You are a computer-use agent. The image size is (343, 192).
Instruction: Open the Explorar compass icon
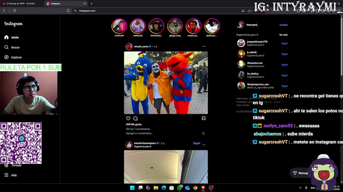tap(6, 57)
